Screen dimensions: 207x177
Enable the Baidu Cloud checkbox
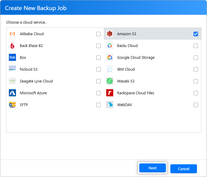point(196,46)
